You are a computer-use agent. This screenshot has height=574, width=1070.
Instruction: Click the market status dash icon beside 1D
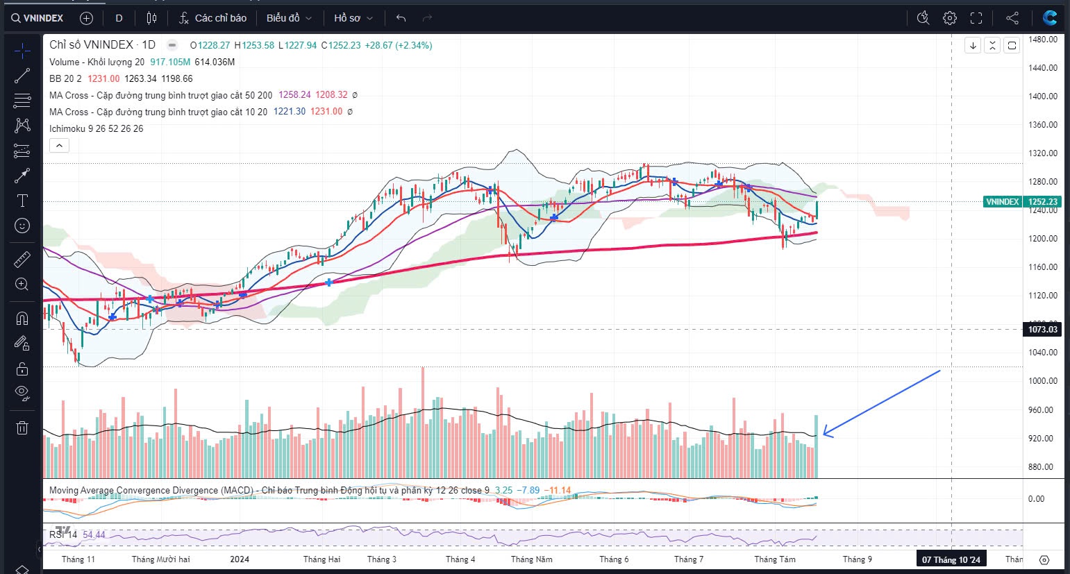pos(172,45)
